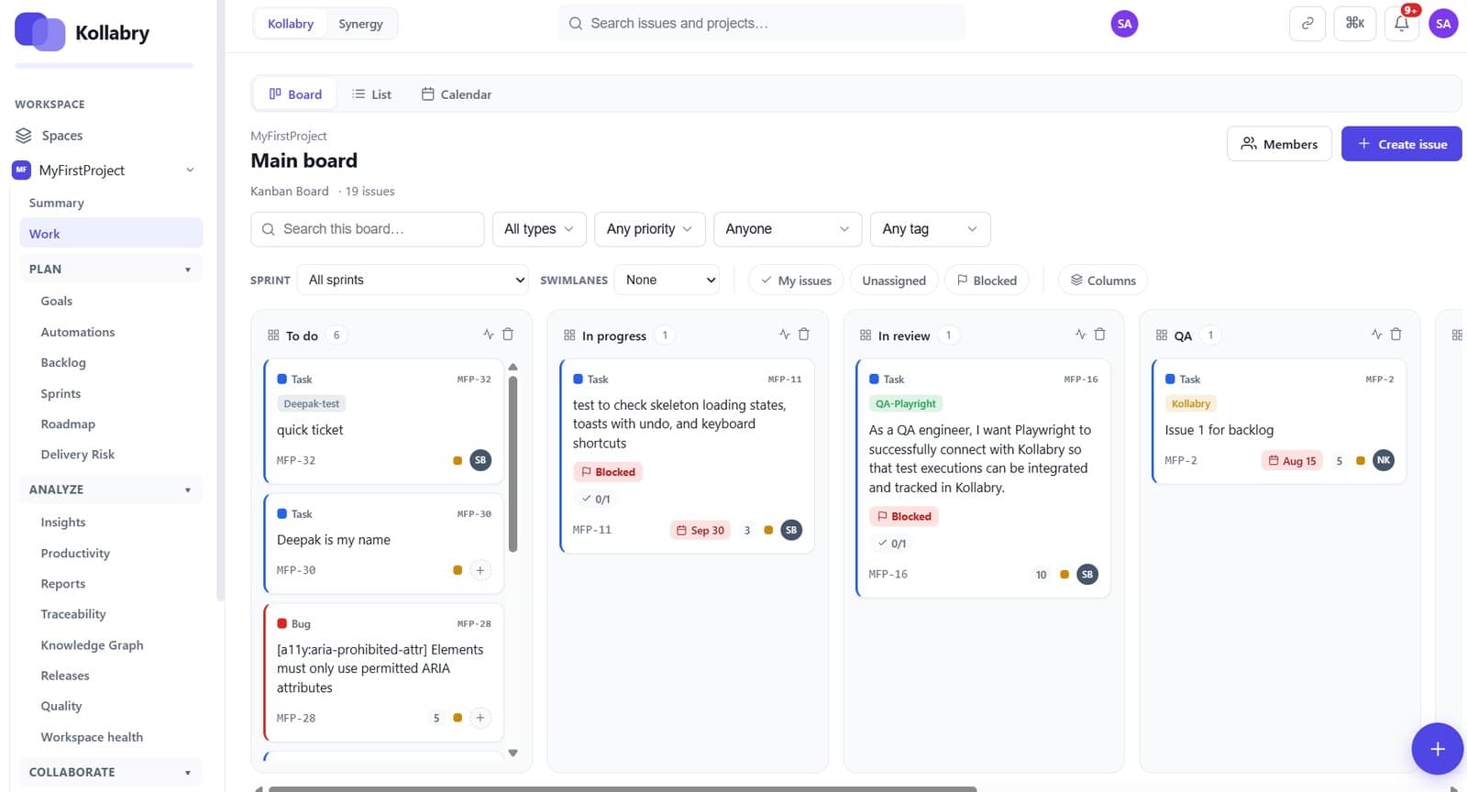Open the SA user profile avatar at far right

tap(1443, 24)
